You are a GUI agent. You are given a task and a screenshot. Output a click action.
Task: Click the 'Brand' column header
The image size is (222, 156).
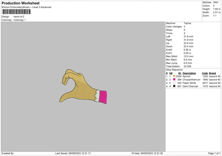tap(212, 73)
